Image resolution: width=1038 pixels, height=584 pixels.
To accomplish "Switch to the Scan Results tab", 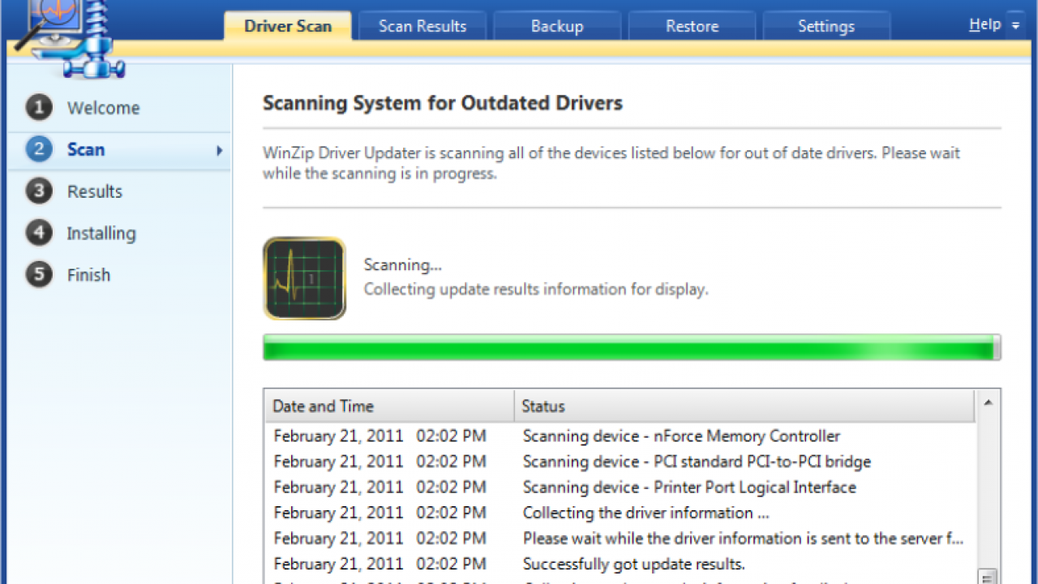I will tap(422, 26).
